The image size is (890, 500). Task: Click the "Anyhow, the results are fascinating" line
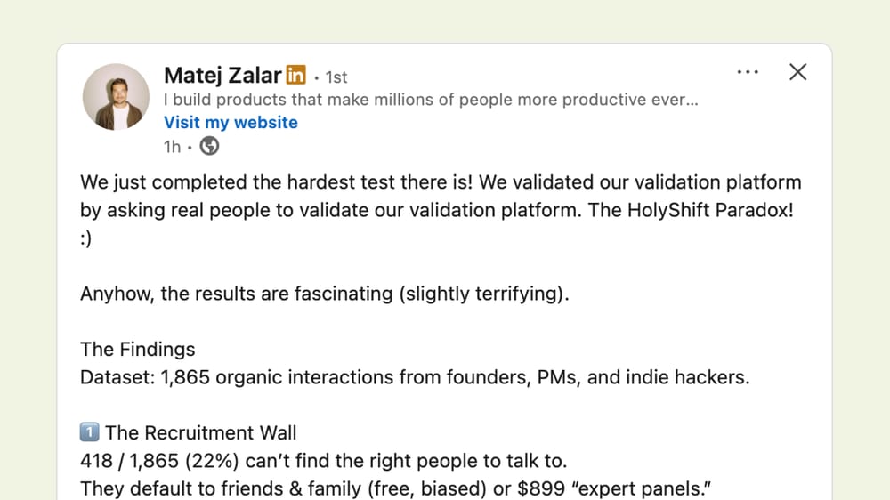point(324,294)
